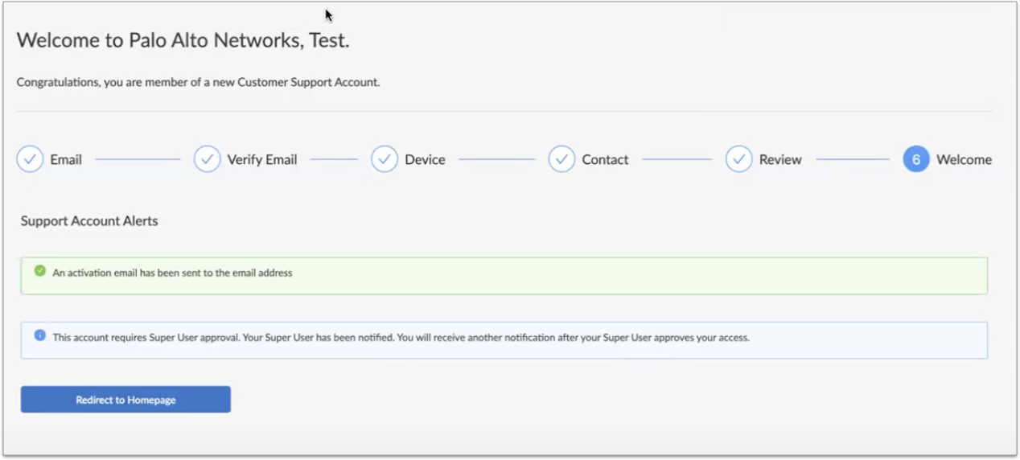Select the Verify Email step label
The height and width of the screenshot is (460, 1020).
tap(262, 159)
